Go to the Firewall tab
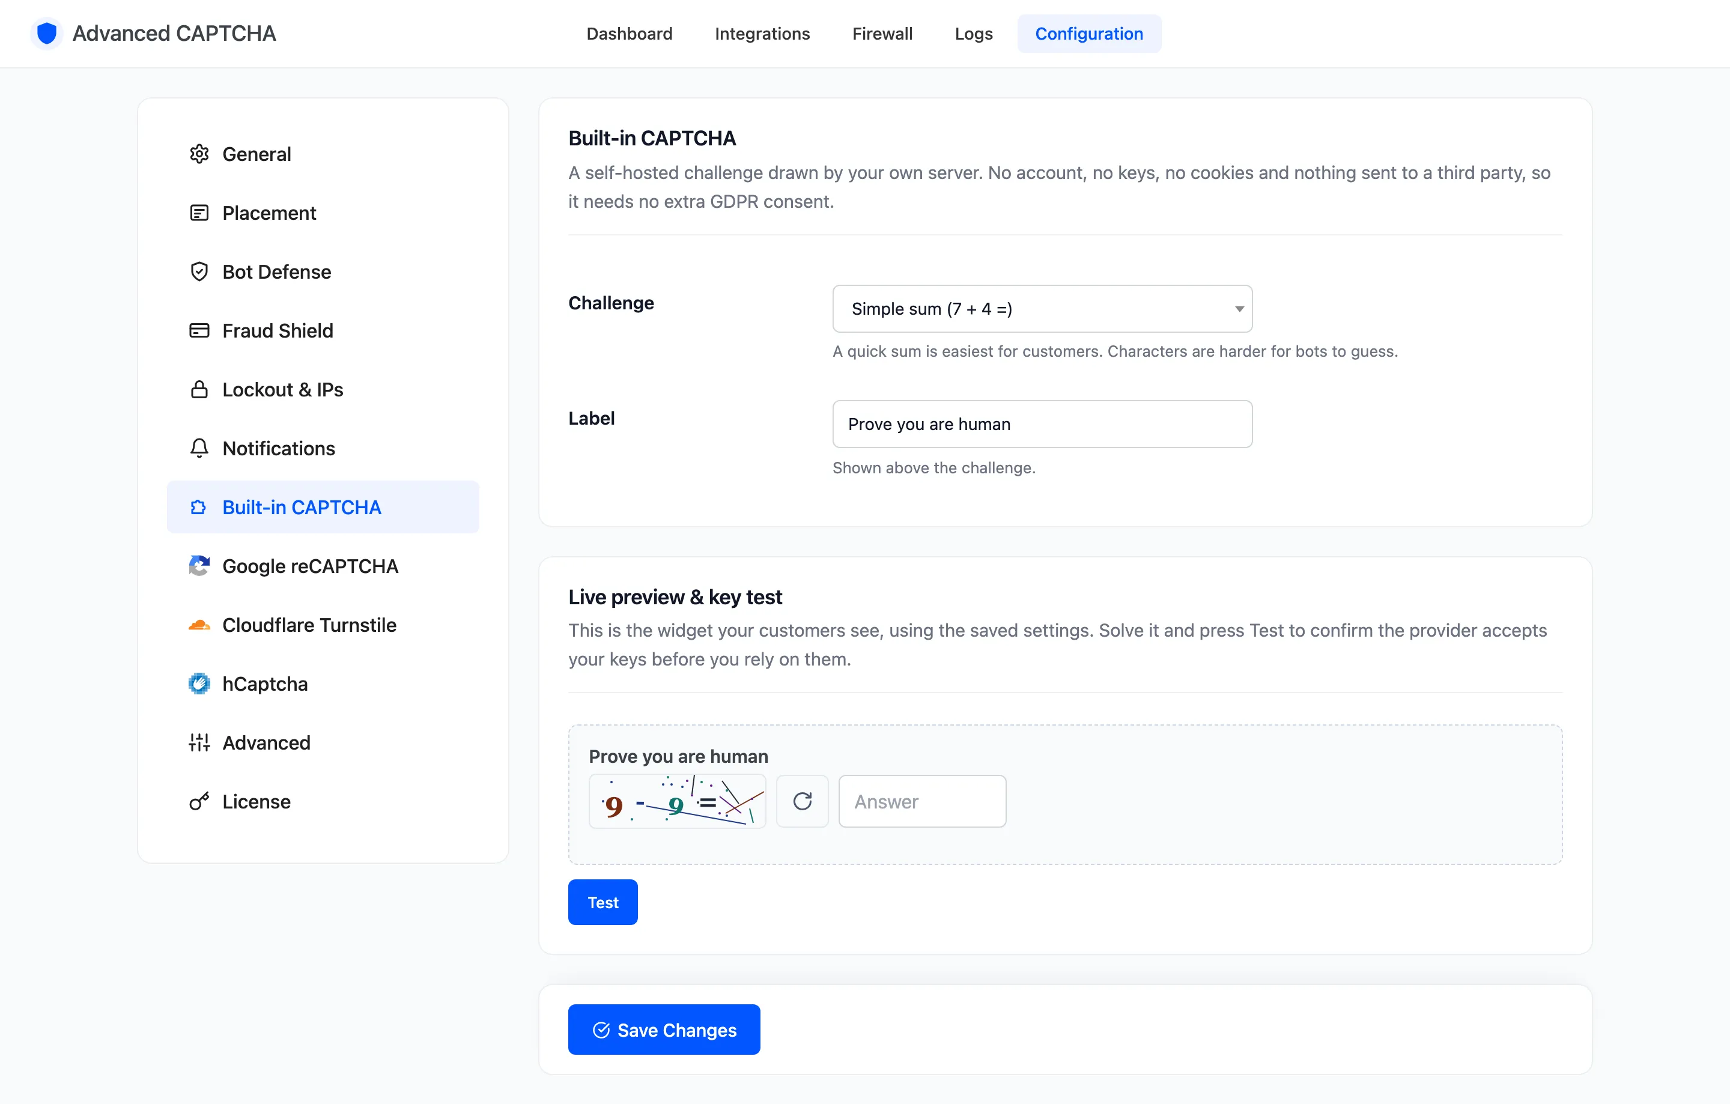Viewport: 1730px width, 1104px height. pyautogui.click(x=882, y=34)
